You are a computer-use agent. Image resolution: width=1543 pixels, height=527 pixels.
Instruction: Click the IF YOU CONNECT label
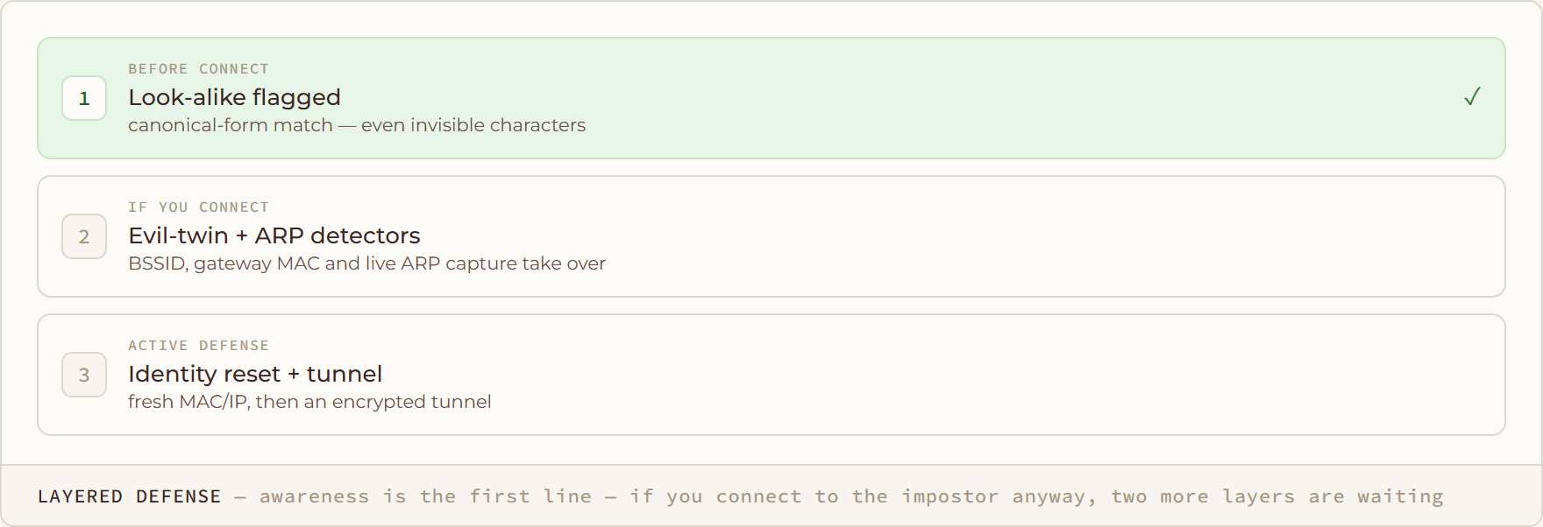tap(199, 207)
